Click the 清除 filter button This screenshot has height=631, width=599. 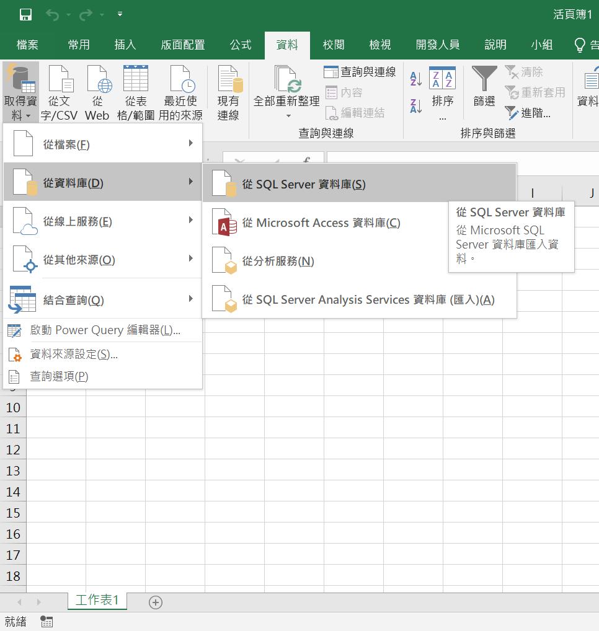click(524, 72)
